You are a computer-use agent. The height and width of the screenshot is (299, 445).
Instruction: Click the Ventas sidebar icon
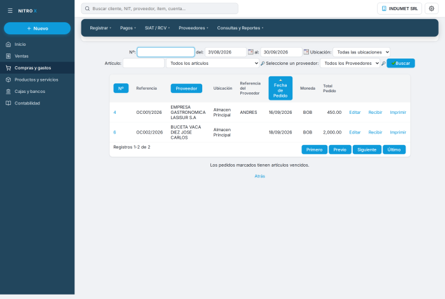coord(8,56)
